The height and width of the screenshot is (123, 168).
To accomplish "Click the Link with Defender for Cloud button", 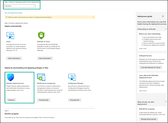I will click(x=151, y=67).
